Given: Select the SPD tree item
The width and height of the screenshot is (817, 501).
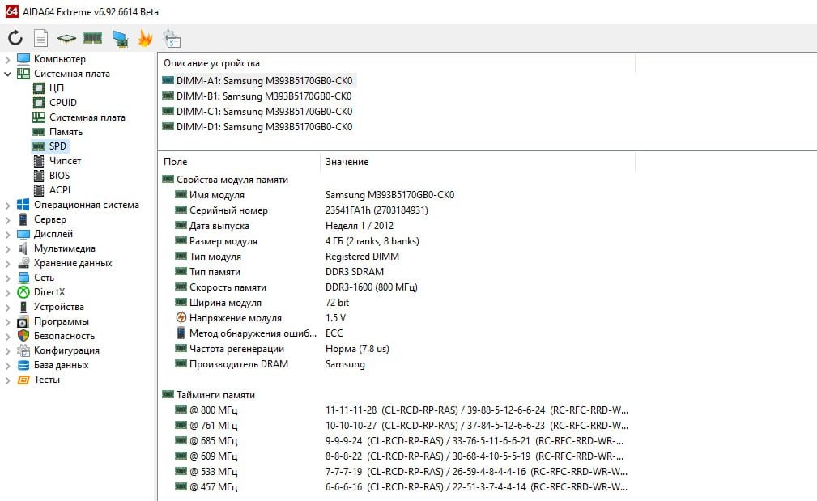Looking at the screenshot, I should 57,146.
